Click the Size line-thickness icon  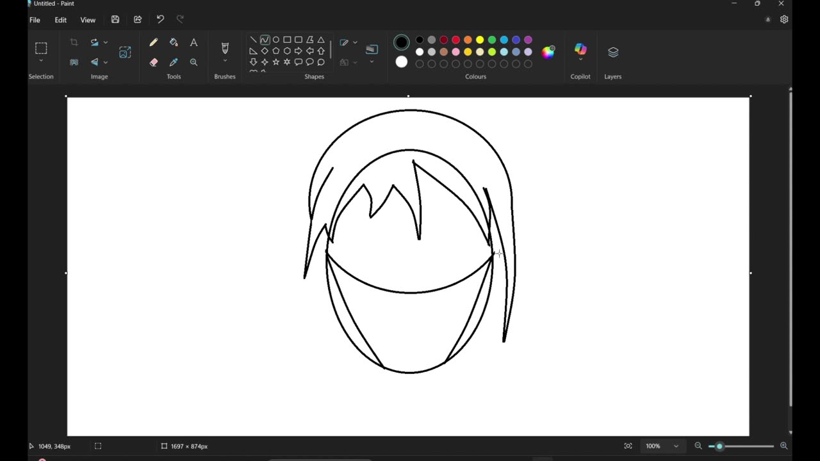point(372,49)
